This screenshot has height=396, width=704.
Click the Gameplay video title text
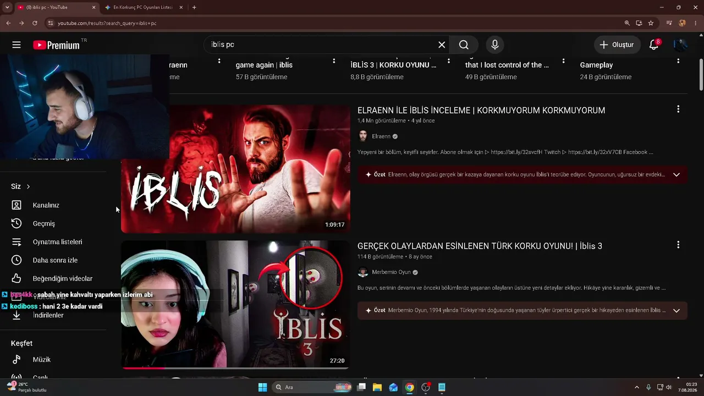pyautogui.click(x=596, y=65)
